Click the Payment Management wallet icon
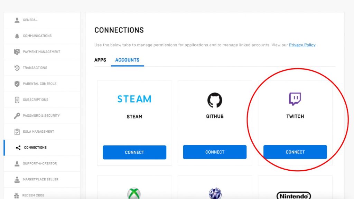The width and height of the screenshot is (354, 199). 17,52
